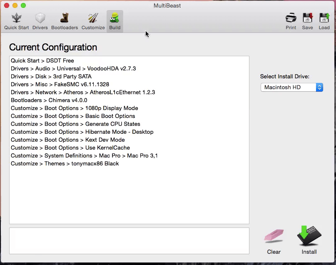Open the Quick Start section
The image size is (336, 265).
(x=17, y=21)
